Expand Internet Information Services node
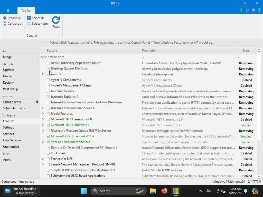The image size is (263, 197). (x=43, y=108)
